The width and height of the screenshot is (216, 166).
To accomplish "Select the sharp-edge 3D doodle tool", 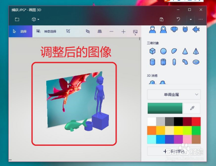I will [x=152, y=82].
